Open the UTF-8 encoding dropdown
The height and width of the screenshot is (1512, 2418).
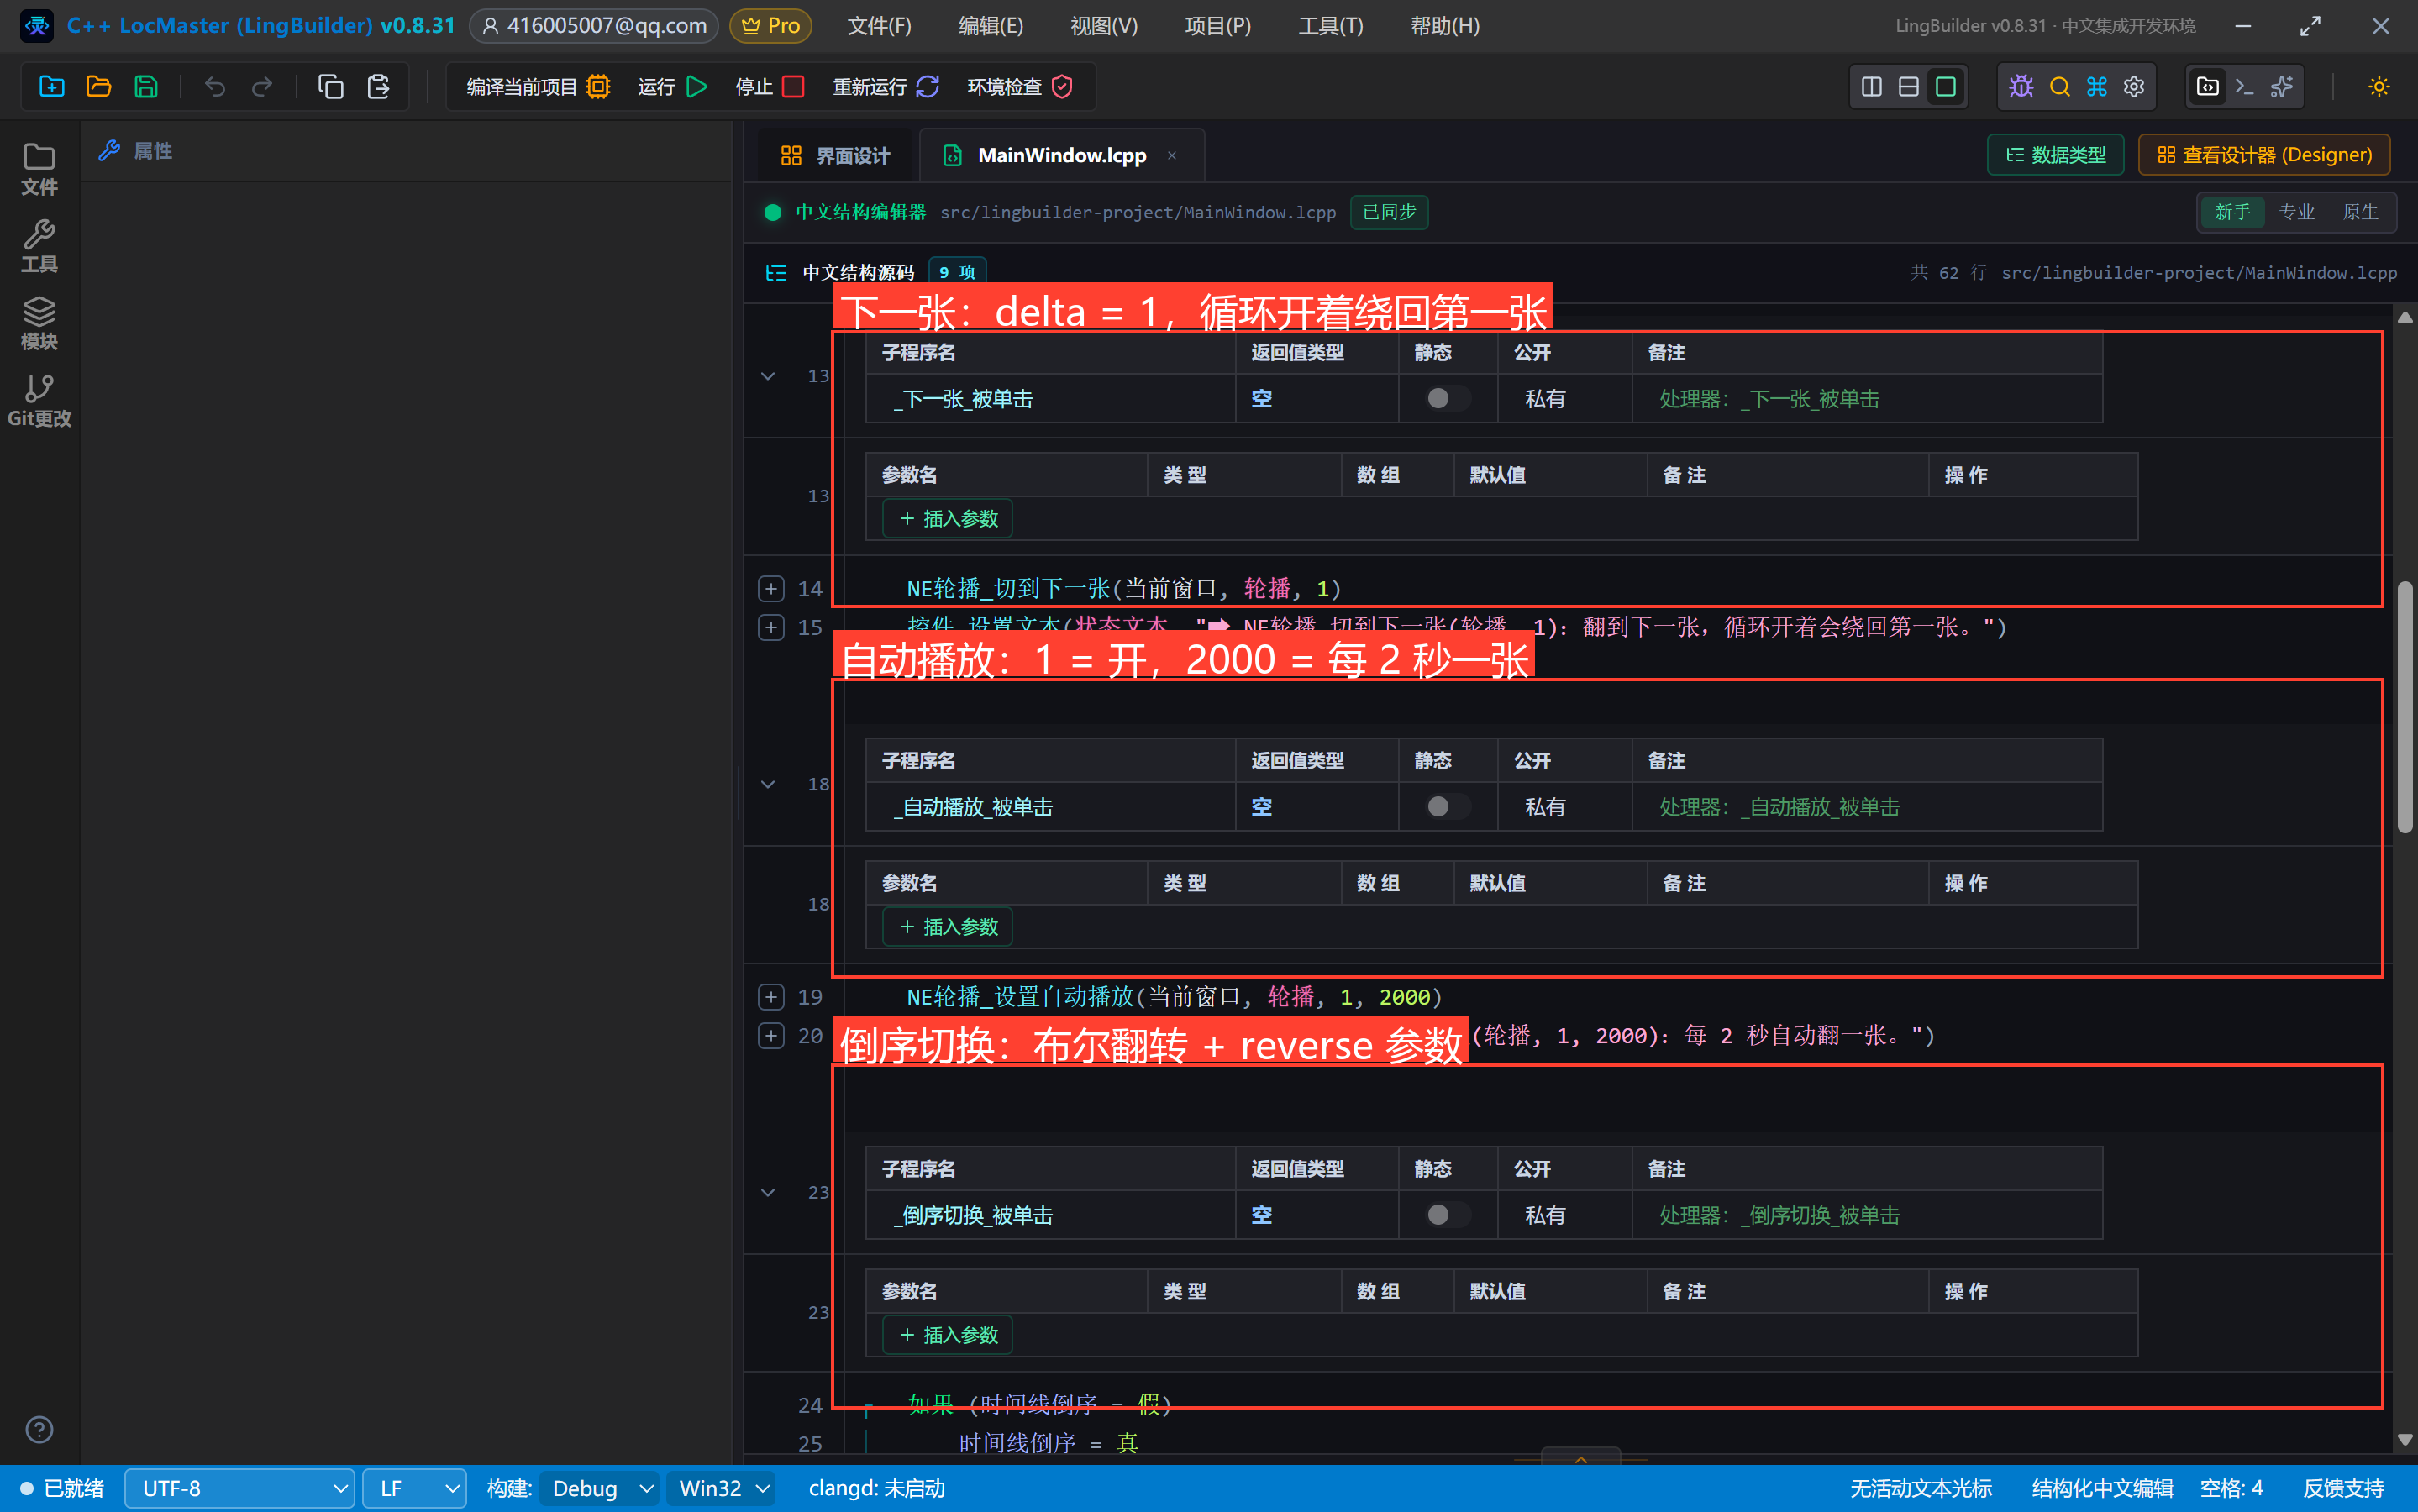239,1488
